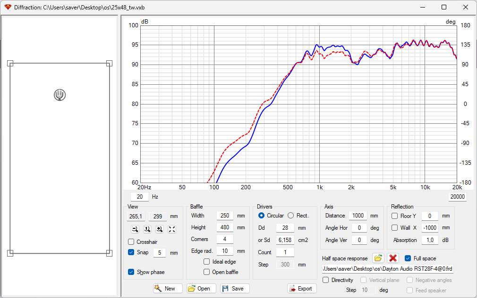
Task: Click the view Y coordinate 299 field
Action: [x=158, y=217]
